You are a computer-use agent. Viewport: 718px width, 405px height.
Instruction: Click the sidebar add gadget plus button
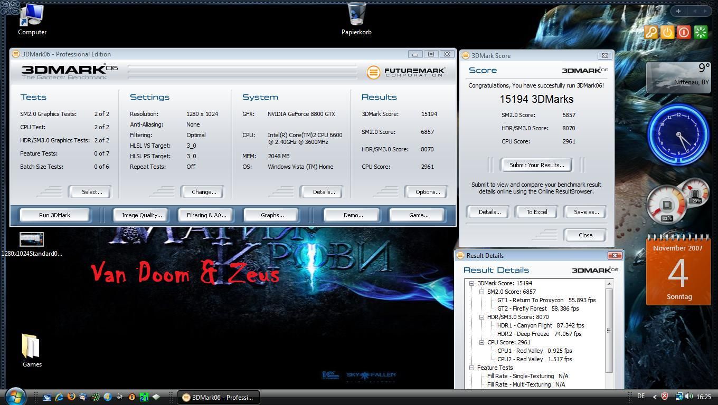point(678,11)
